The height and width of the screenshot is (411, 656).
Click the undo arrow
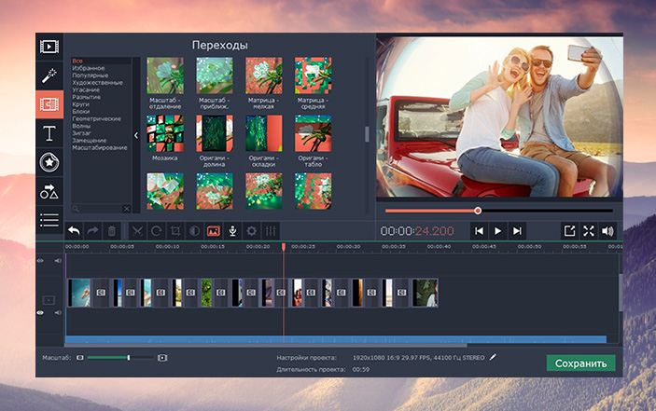pyautogui.click(x=75, y=230)
